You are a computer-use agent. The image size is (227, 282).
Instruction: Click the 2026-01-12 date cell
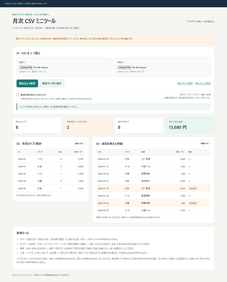pos(103,167)
